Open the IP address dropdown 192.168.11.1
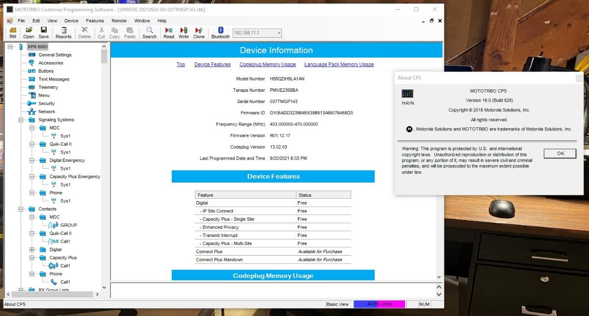Screen dimensions: 589x316 (x=279, y=33)
